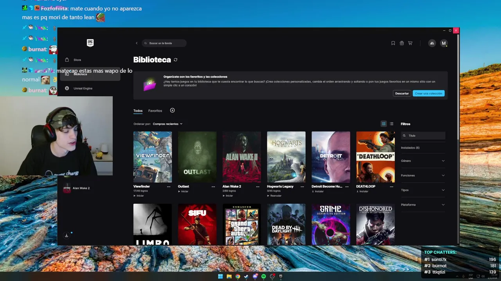Image resolution: width=501 pixels, height=281 pixels.
Task: Open the wishlist bookmark icon
Action: (x=393, y=43)
